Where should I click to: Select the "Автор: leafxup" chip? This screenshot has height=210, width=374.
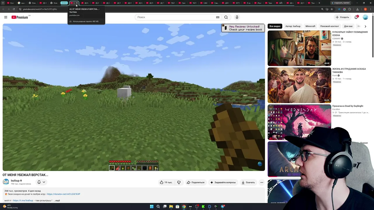(293, 26)
